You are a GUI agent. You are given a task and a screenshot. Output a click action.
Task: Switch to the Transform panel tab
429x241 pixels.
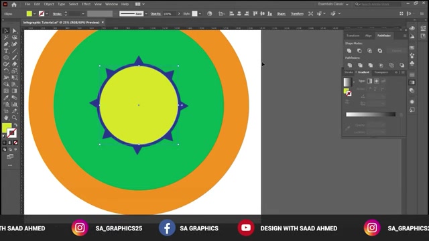click(x=353, y=35)
